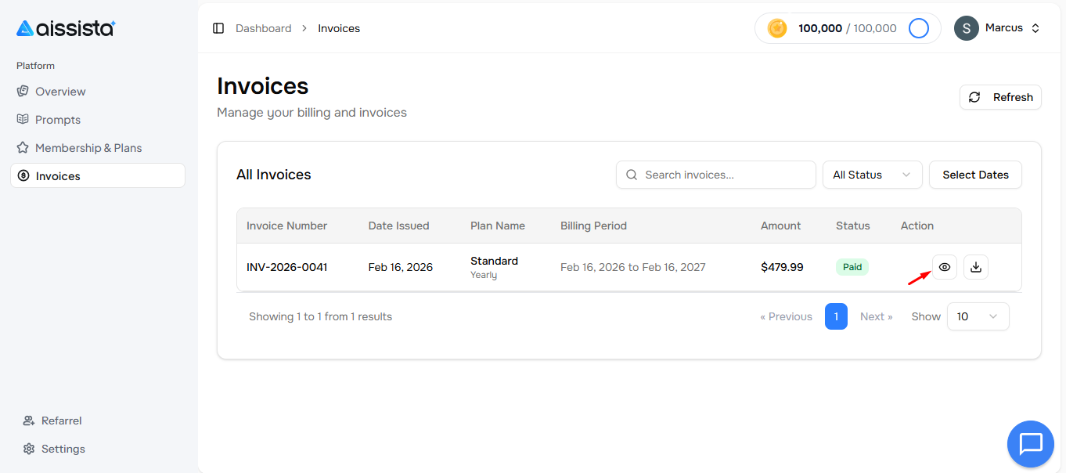This screenshot has width=1066, height=473.
Task: Click the blue circle usage indicator
Action: click(918, 28)
